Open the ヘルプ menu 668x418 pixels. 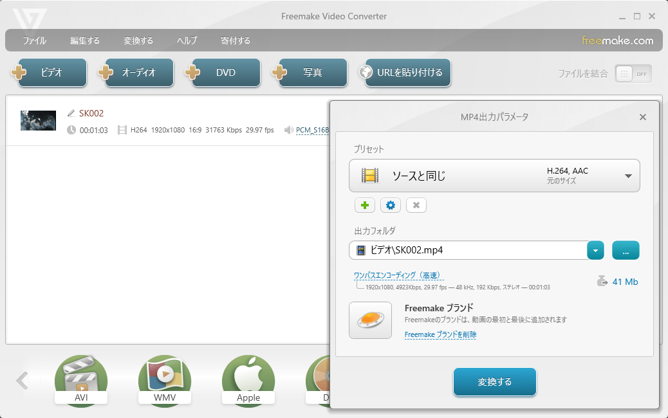pyautogui.click(x=187, y=41)
